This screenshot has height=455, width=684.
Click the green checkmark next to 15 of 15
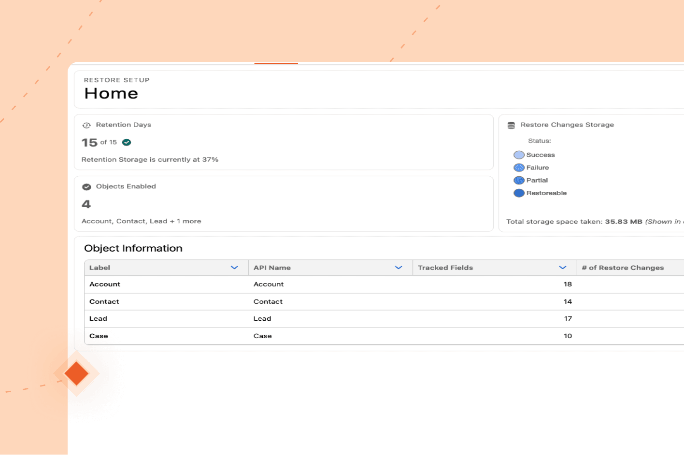(127, 142)
